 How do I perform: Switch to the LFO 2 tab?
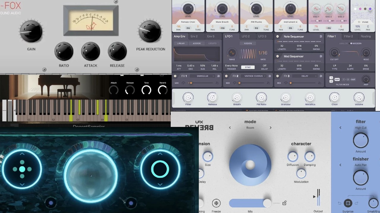(x=246, y=36)
